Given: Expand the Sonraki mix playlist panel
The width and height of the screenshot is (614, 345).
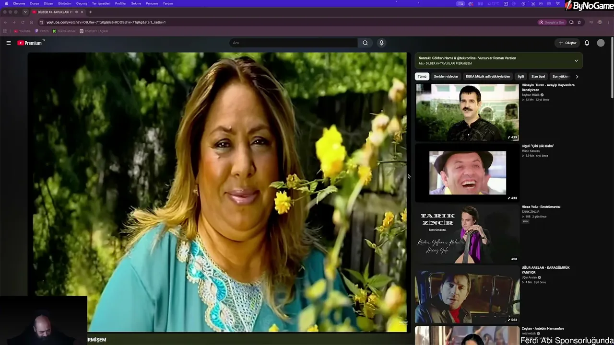Looking at the screenshot, I should tap(576, 60).
